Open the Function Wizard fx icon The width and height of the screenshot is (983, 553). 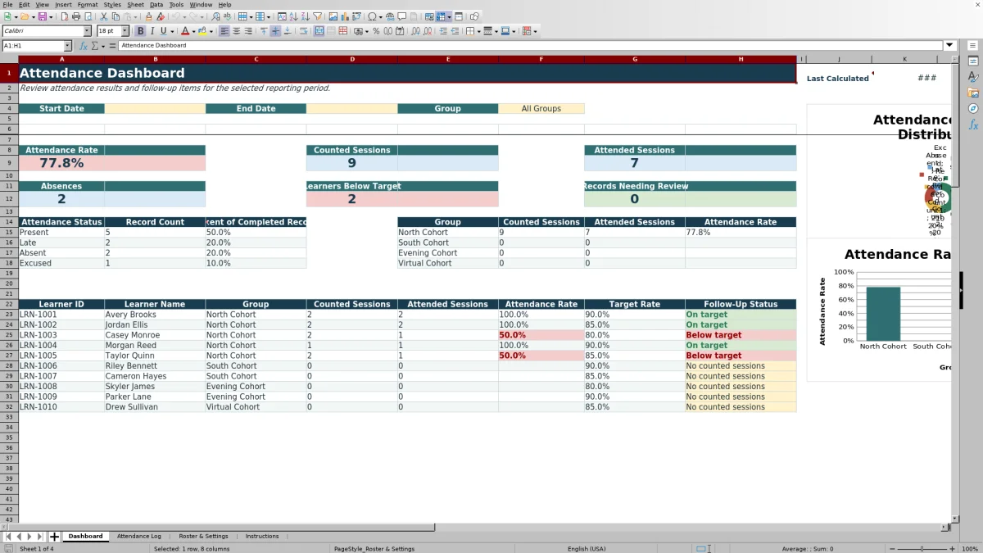(84, 46)
